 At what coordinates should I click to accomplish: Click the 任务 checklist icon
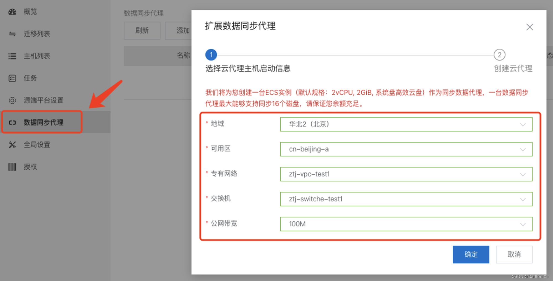(12, 78)
